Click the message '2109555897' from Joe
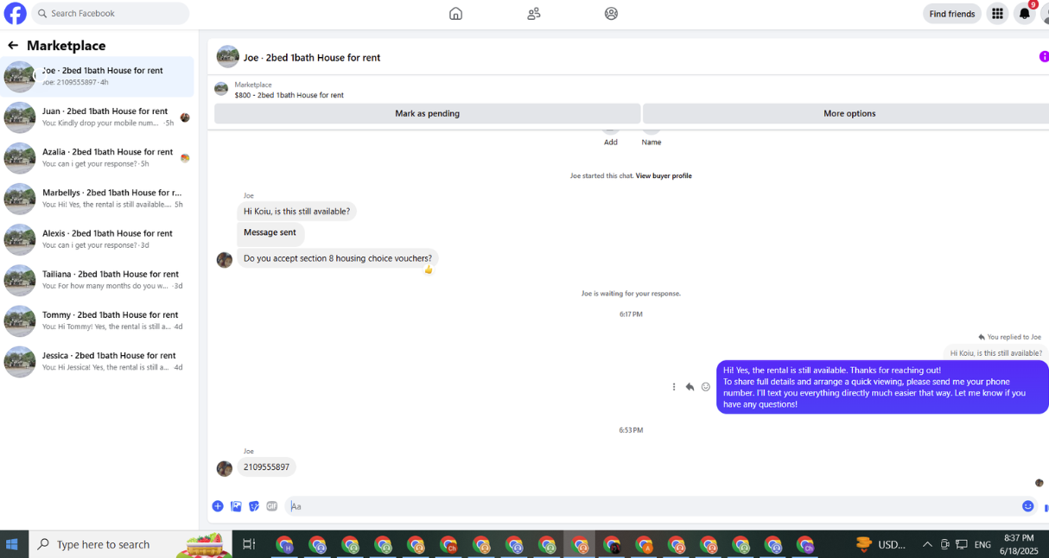Image resolution: width=1049 pixels, height=558 pixels. pos(266,466)
